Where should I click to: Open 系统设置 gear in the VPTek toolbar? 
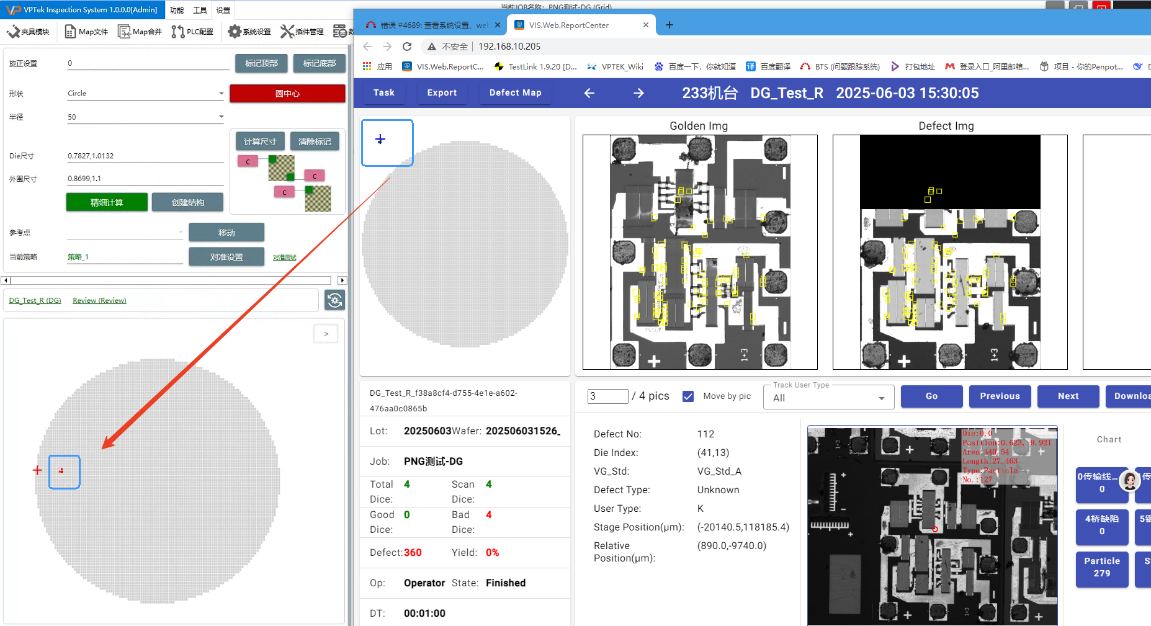(249, 32)
